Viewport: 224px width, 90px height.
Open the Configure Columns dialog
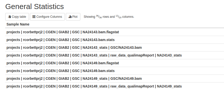pos(47,17)
